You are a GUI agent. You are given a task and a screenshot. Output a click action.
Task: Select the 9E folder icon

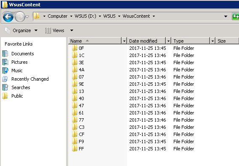pos(74,84)
